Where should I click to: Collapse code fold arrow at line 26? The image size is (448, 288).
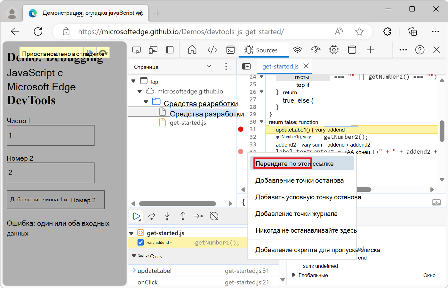pyautogui.click(x=261, y=92)
